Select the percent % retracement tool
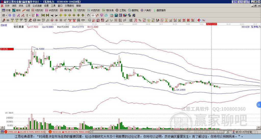 (140, 20)
